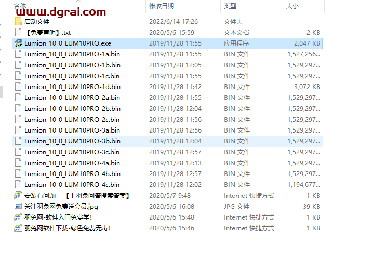
Task: Click the file icon of Lumion_10_0_LUM10PRO-4a.bin
Action: pos(18,163)
